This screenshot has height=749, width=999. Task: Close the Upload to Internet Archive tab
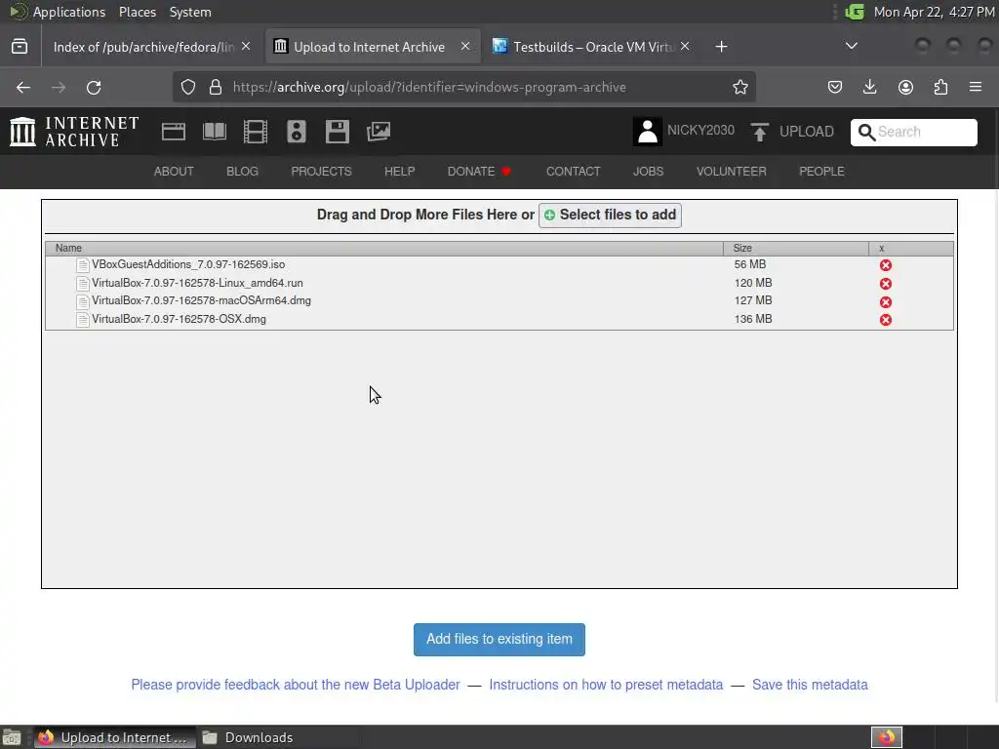coord(465,47)
